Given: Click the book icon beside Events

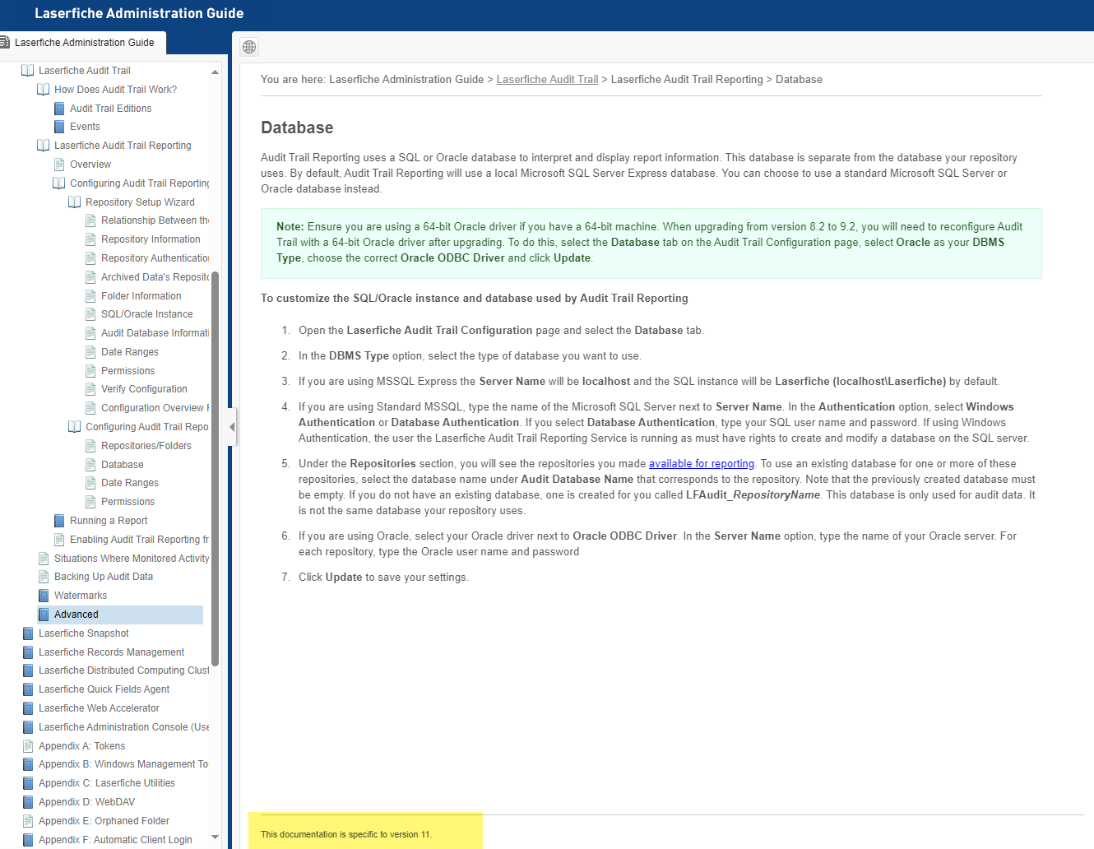Looking at the screenshot, I should (x=59, y=127).
